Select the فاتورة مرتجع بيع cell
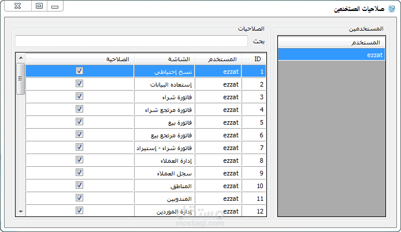The image size is (401, 232). [164, 134]
